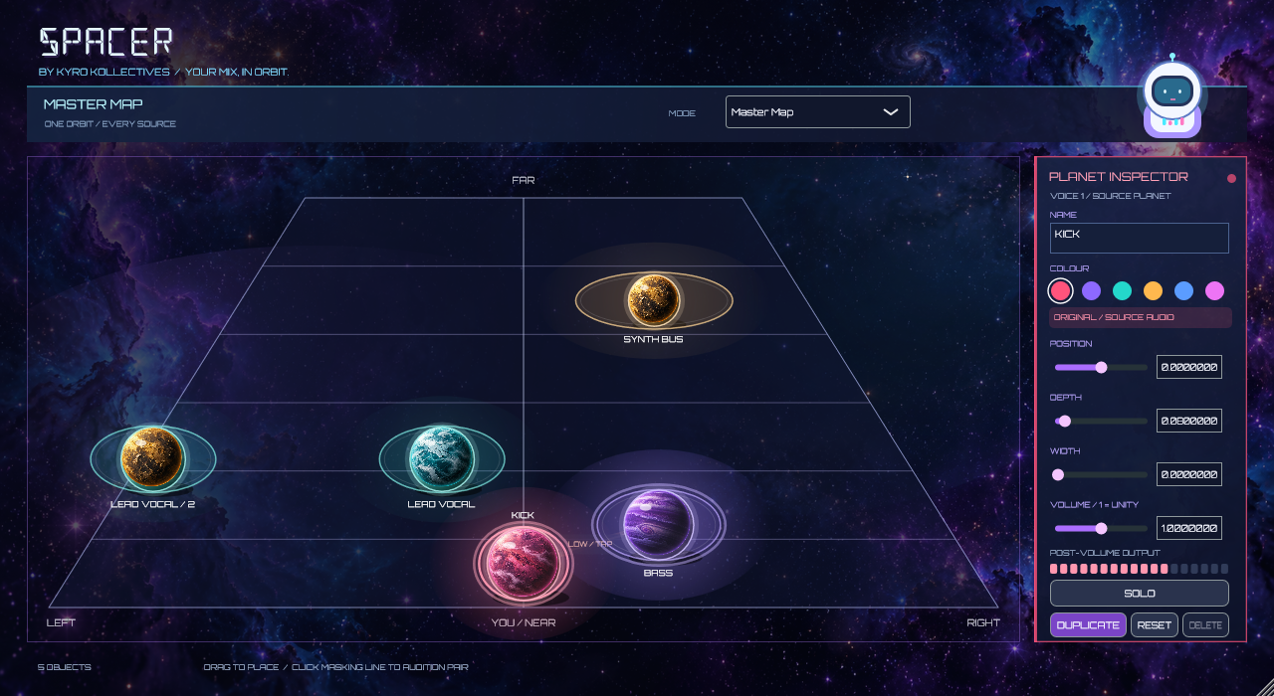
Task: Select the Lead Vocal planet
Action: pos(442,459)
